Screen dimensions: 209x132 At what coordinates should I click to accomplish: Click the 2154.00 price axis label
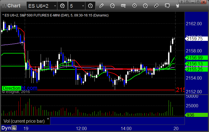[x=194, y=78]
